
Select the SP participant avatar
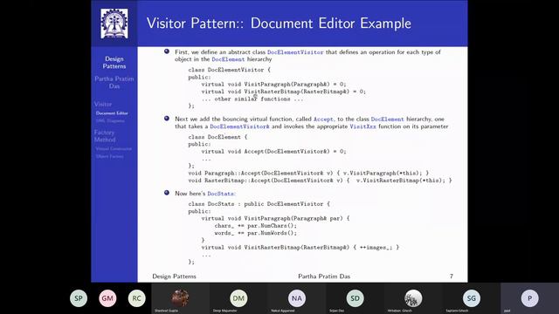[79, 298]
